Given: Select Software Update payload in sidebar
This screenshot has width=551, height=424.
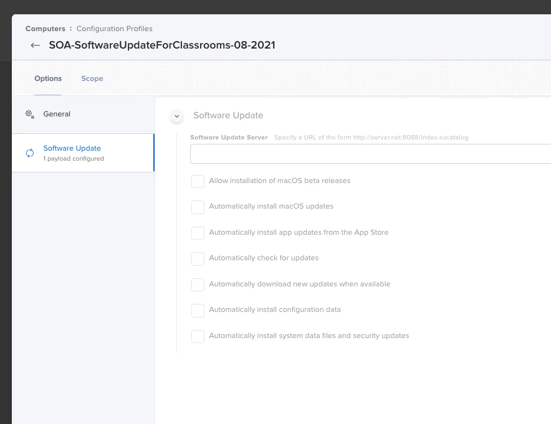Looking at the screenshot, I should tap(84, 153).
